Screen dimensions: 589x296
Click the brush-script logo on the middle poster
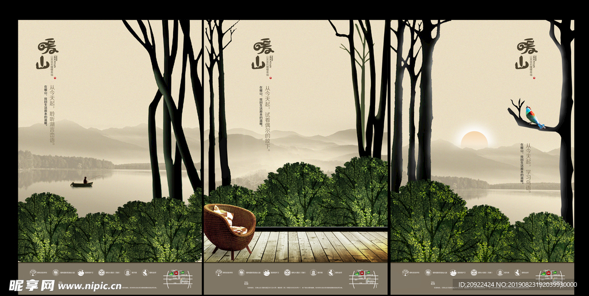click(x=262, y=54)
